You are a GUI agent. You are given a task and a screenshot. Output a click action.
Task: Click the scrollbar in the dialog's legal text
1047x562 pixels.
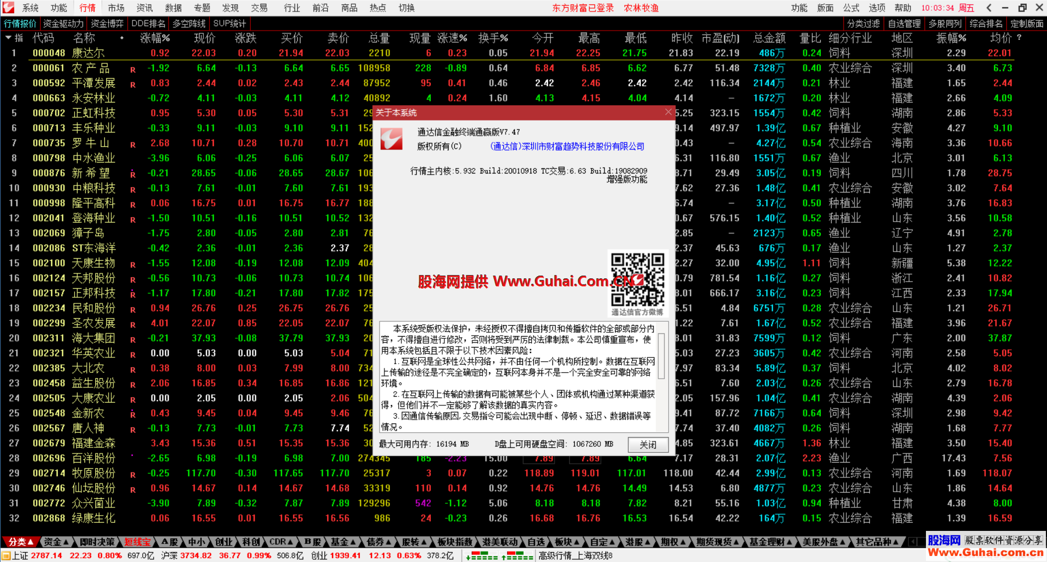point(661,356)
